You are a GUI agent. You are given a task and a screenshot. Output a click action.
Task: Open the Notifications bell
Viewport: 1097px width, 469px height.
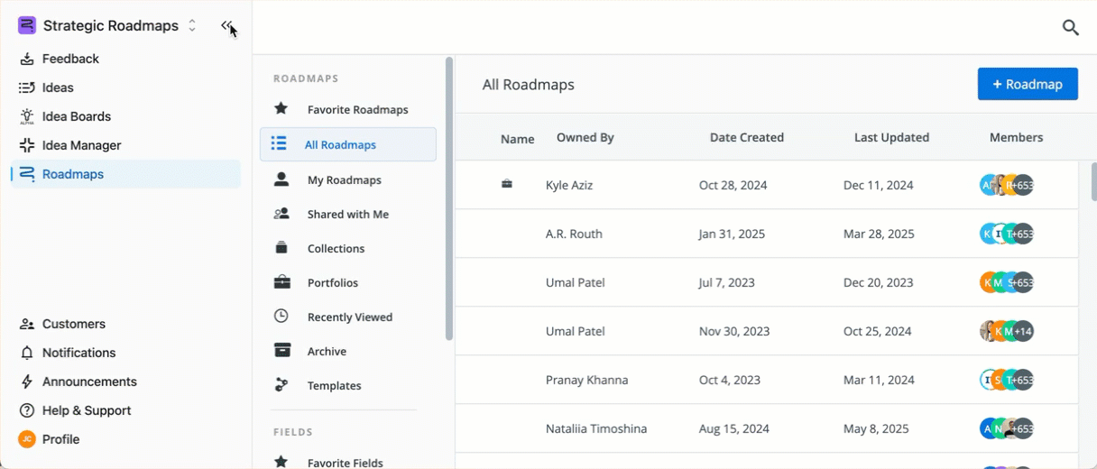[x=27, y=353]
